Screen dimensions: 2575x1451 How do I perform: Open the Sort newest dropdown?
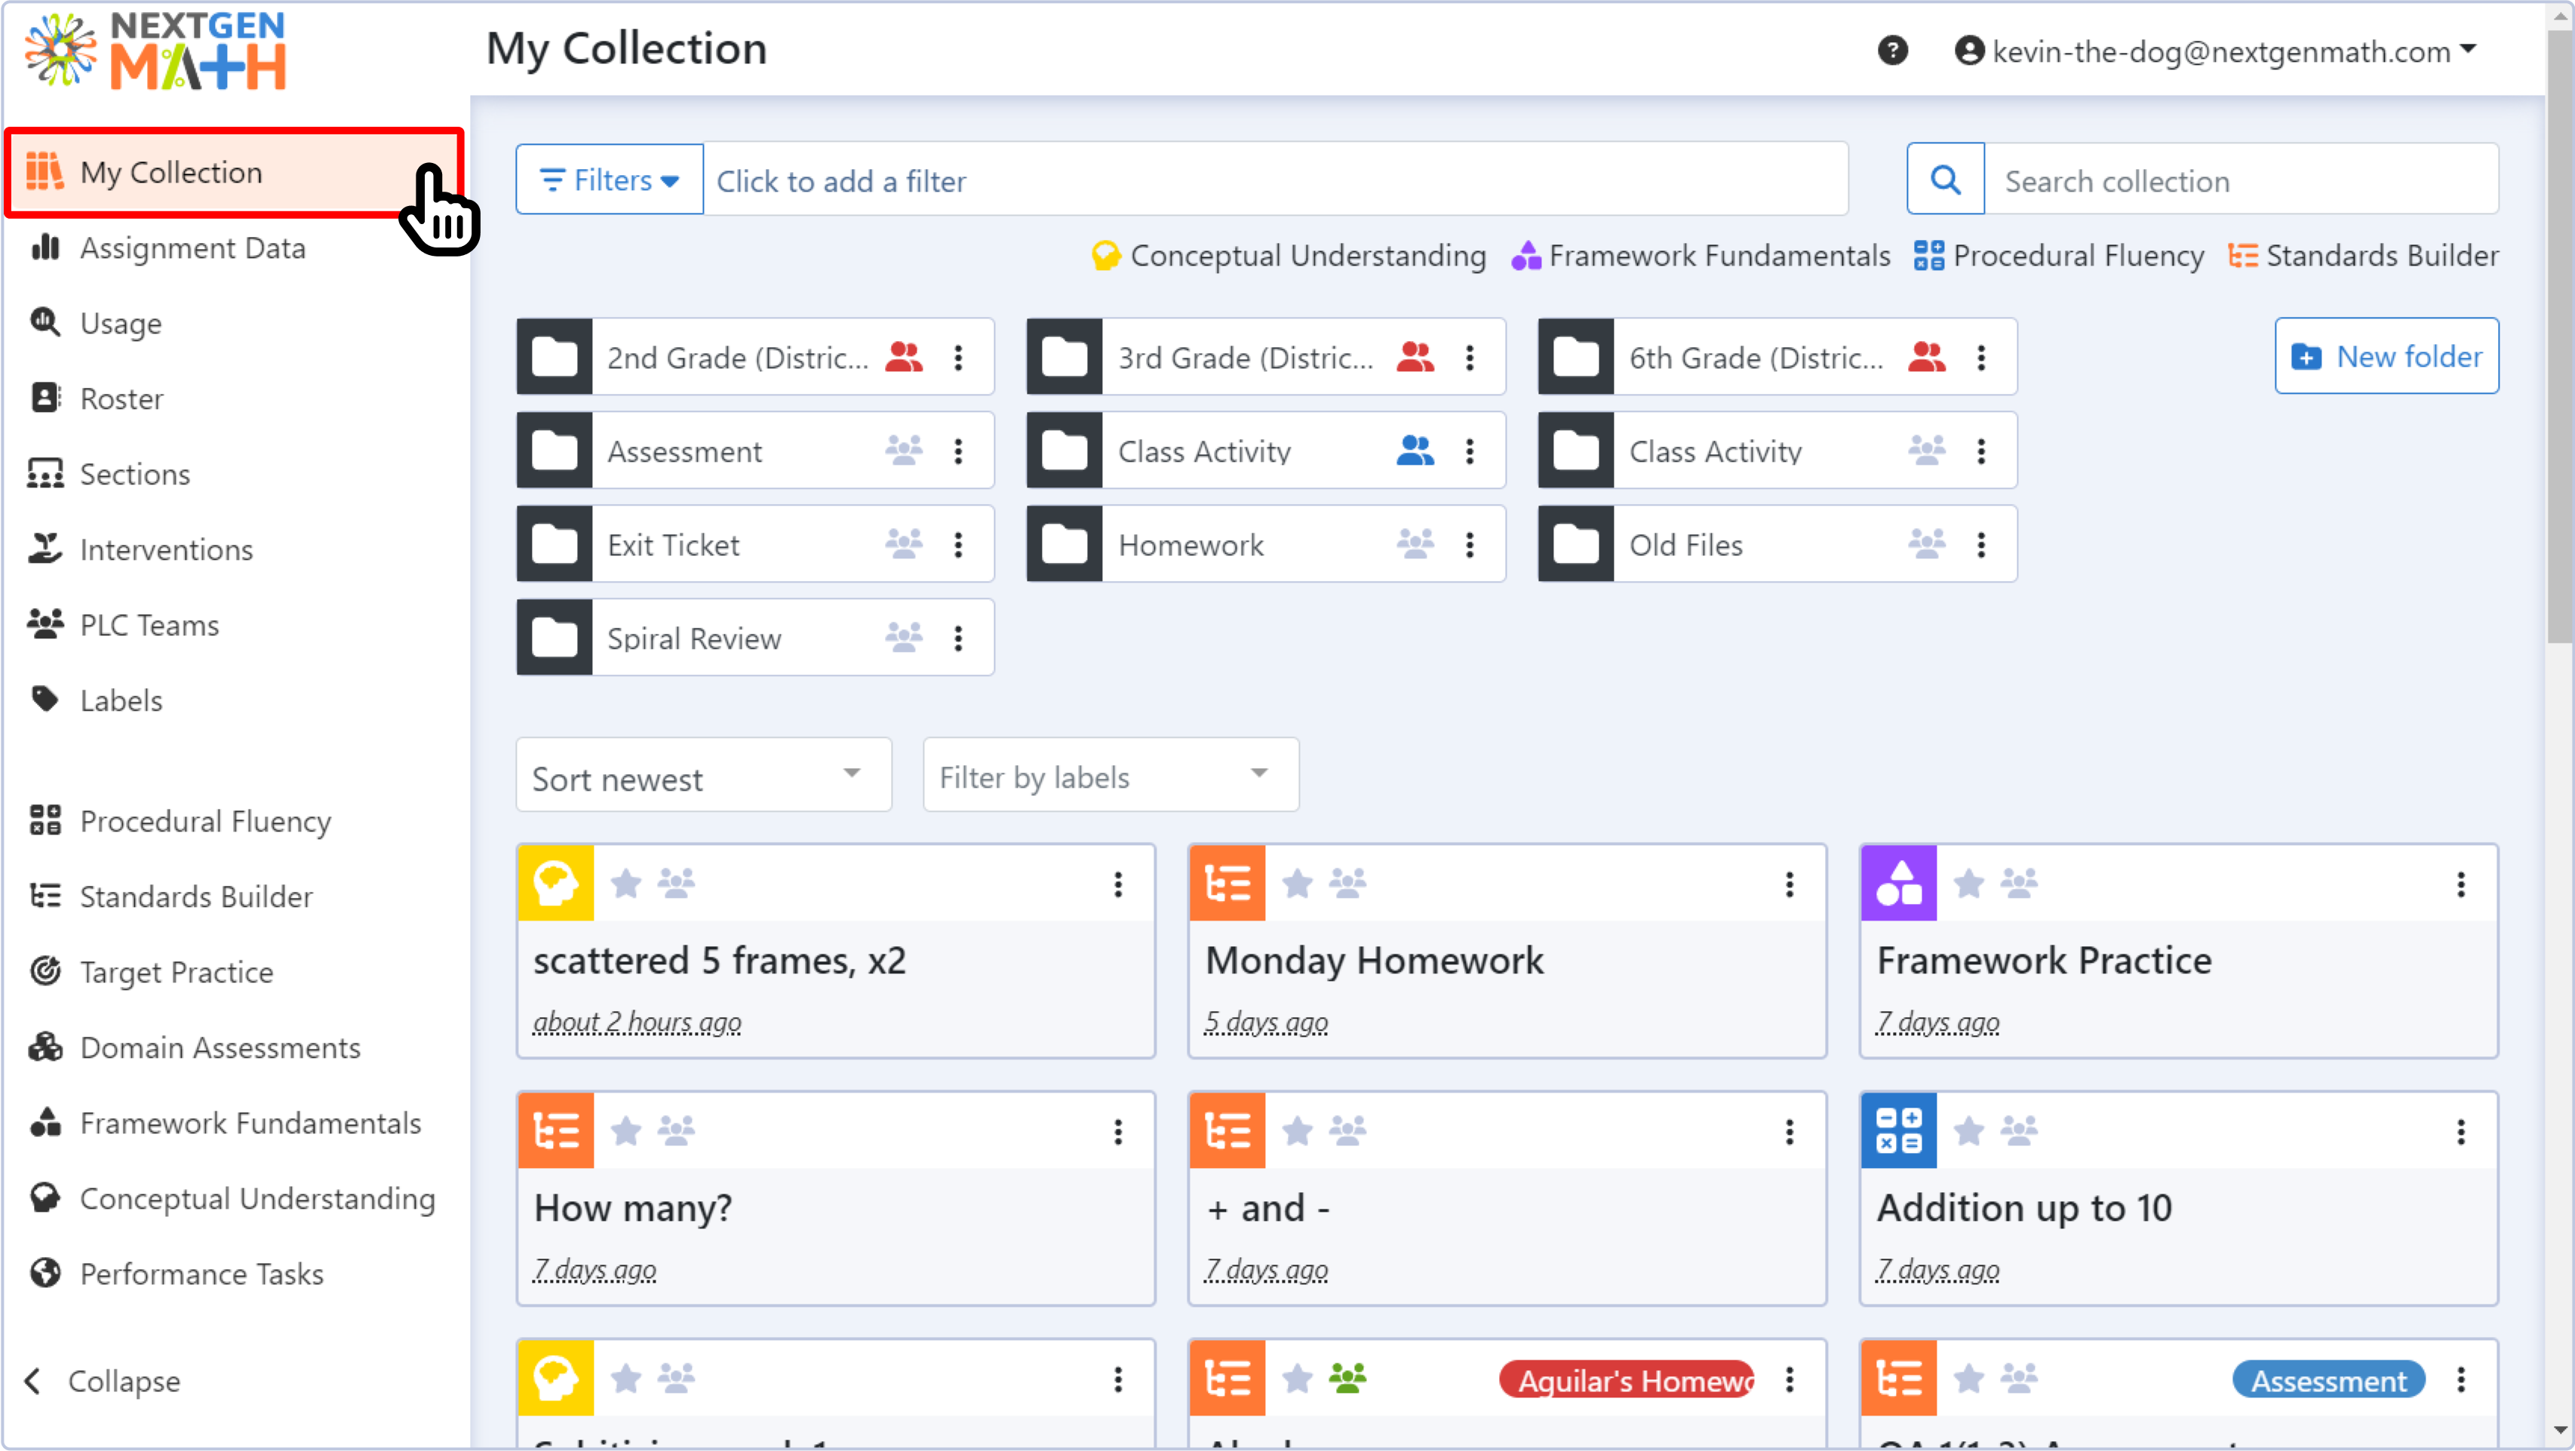[702, 775]
